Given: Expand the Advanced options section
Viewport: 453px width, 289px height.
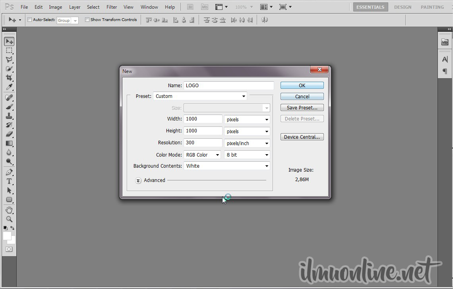Looking at the screenshot, I should [x=138, y=180].
